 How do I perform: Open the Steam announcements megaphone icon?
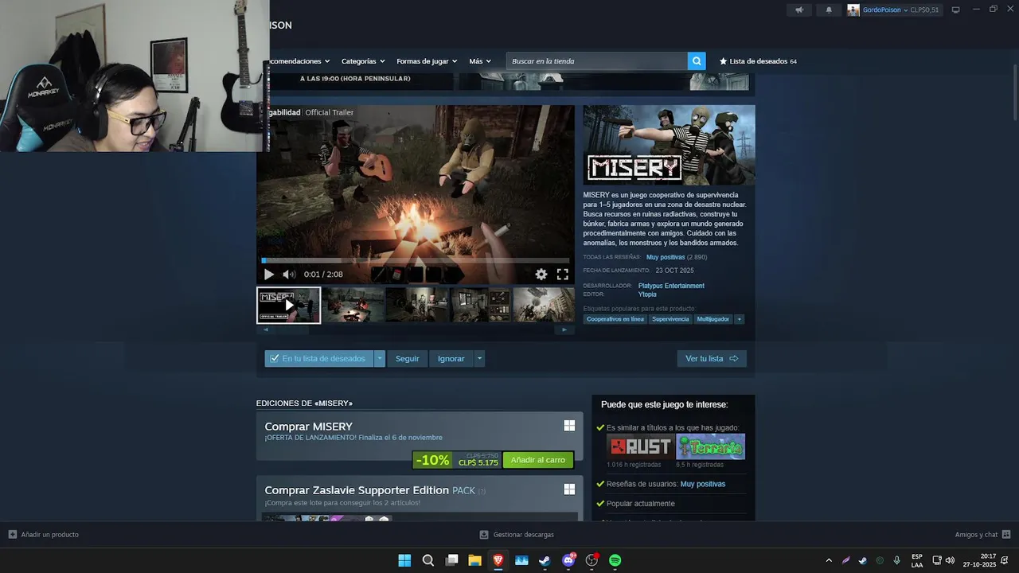(799, 10)
